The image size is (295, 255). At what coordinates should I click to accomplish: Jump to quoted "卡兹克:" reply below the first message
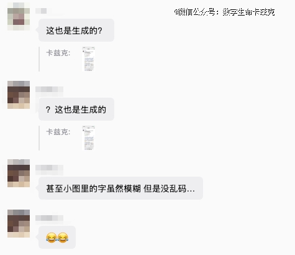pos(58,53)
